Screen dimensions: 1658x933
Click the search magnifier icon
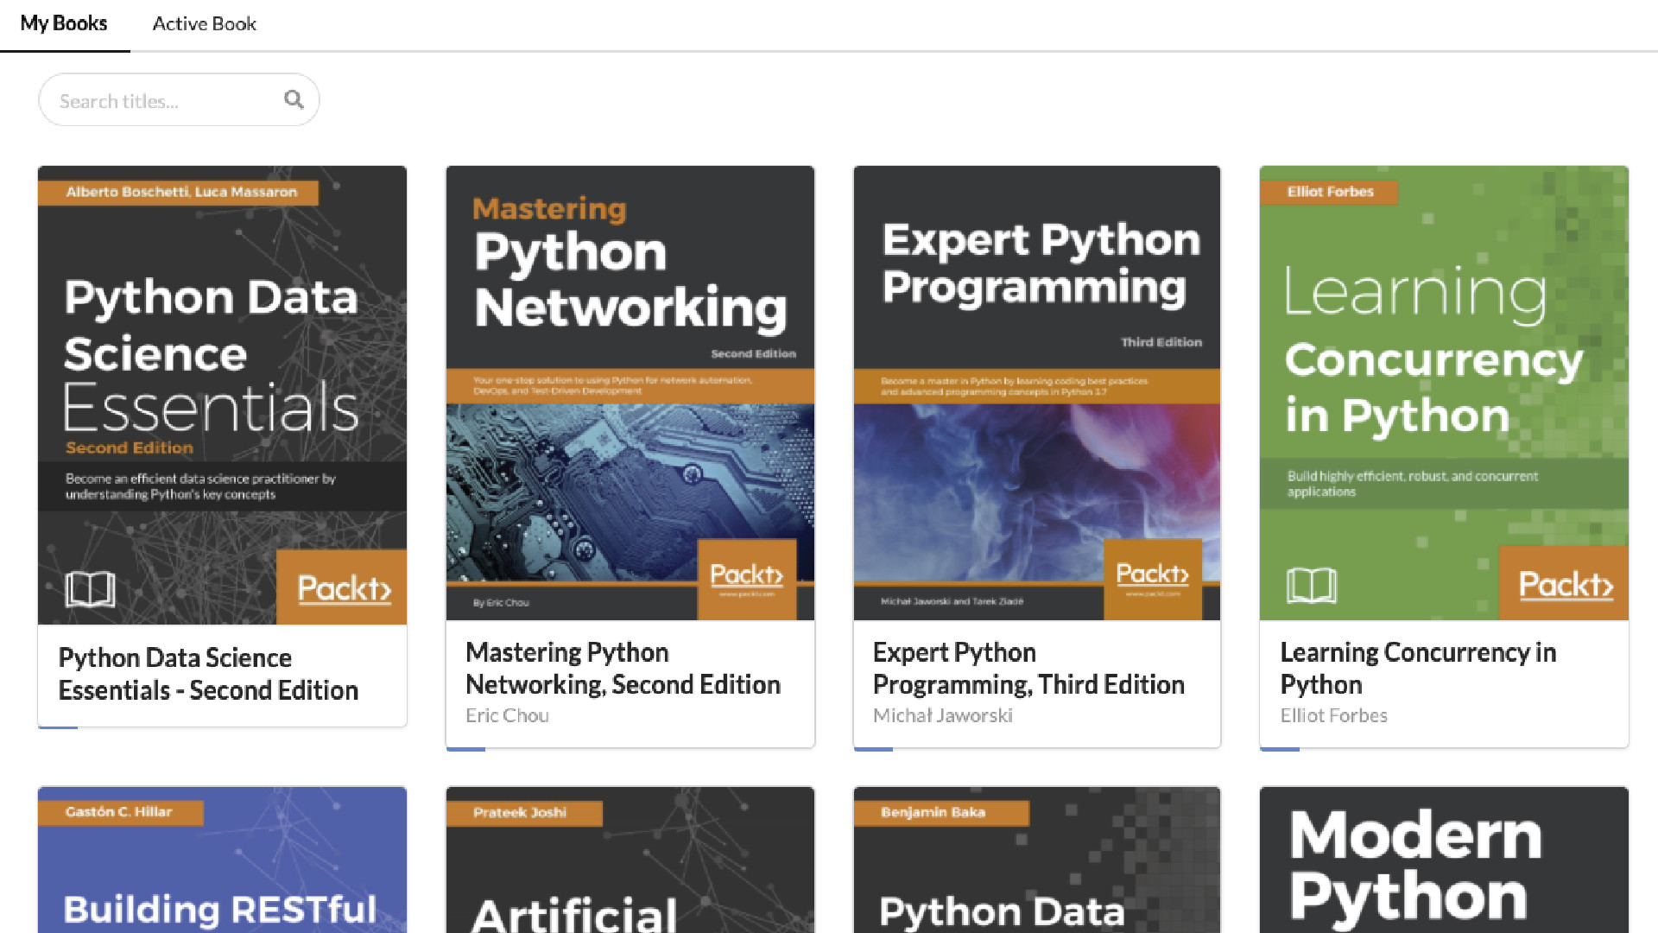pyautogui.click(x=294, y=99)
